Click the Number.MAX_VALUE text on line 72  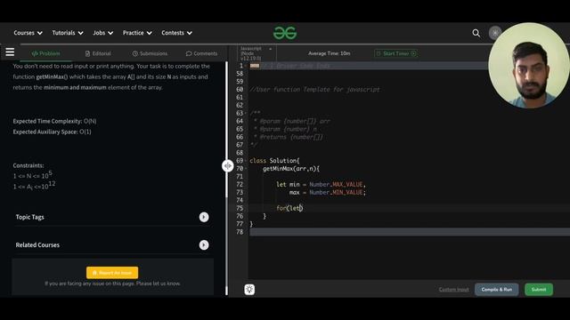[337, 185]
